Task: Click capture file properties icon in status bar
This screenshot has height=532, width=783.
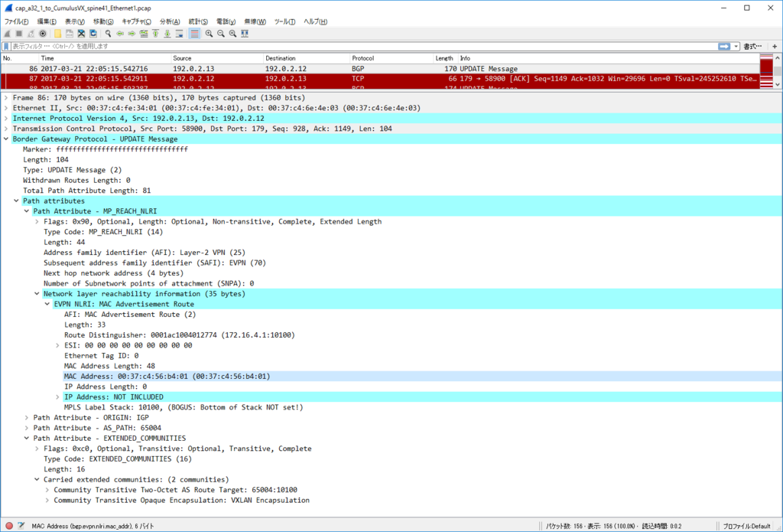Action: click(x=21, y=526)
